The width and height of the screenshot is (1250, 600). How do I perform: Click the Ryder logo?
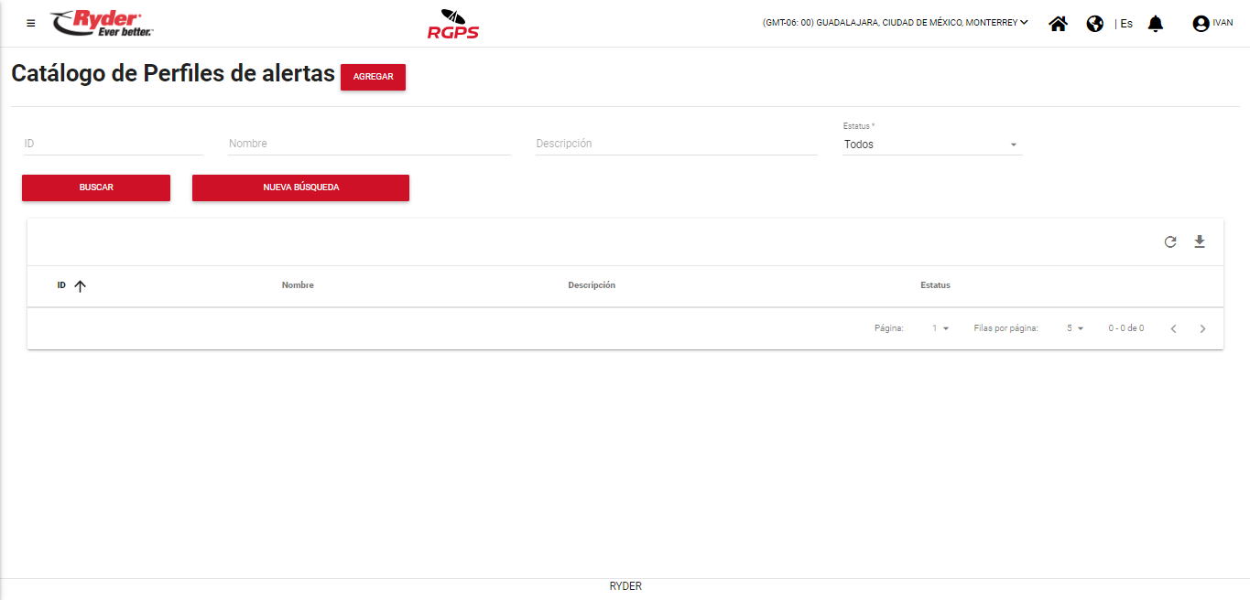103,24
